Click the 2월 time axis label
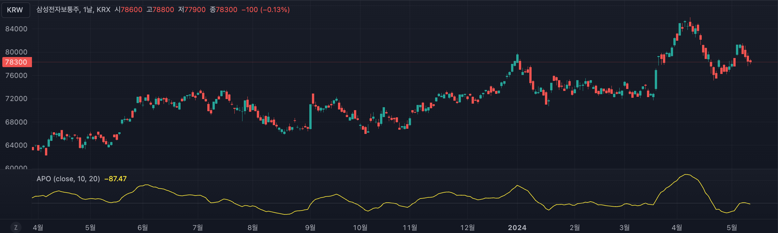 [x=575, y=228]
